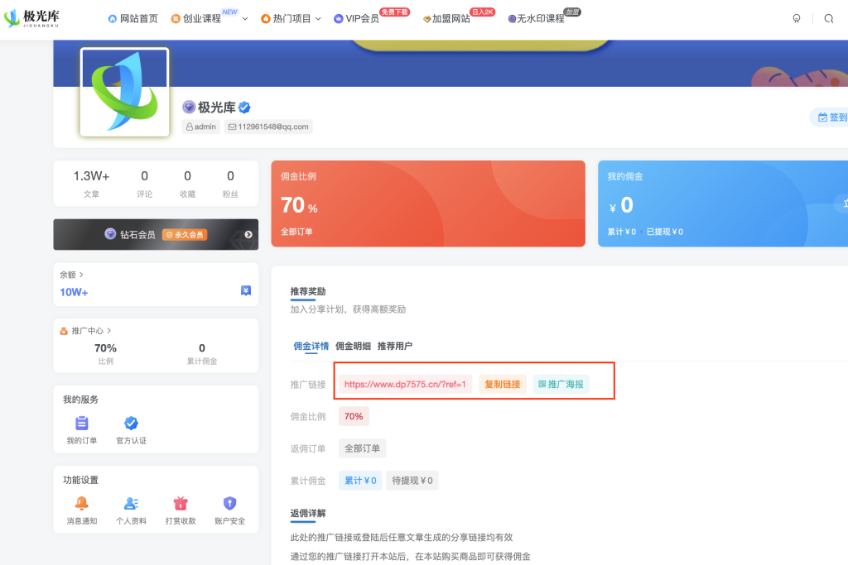Open 我的订单 clipboard icon
Image resolution: width=848 pixels, height=565 pixels.
[x=81, y=423]
